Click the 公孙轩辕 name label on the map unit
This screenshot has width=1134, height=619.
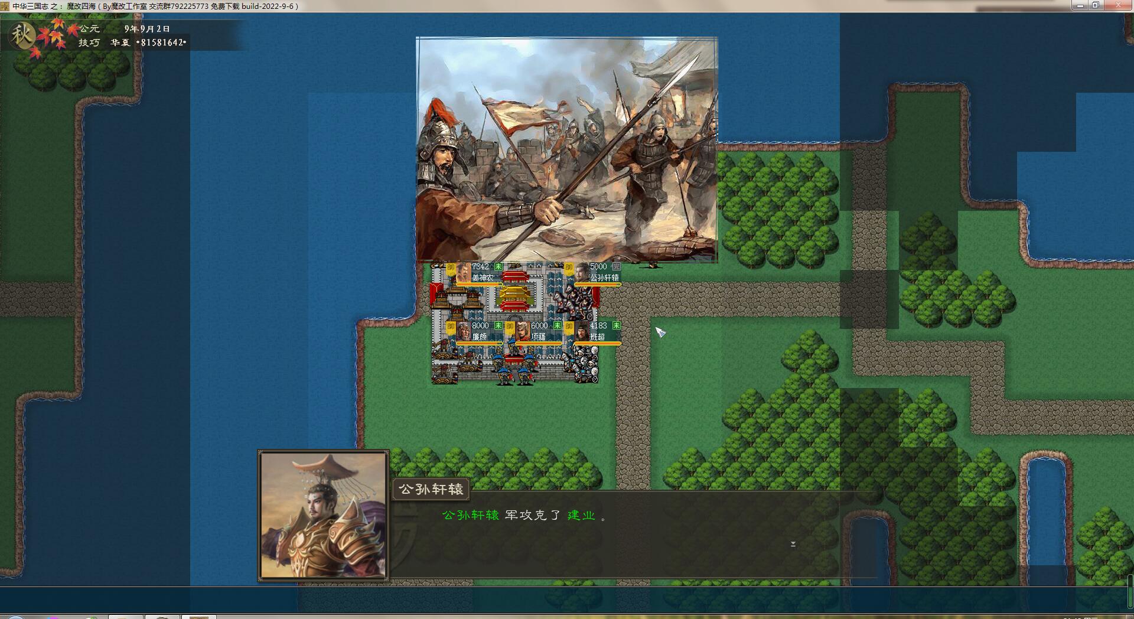(x=604, y=278)
